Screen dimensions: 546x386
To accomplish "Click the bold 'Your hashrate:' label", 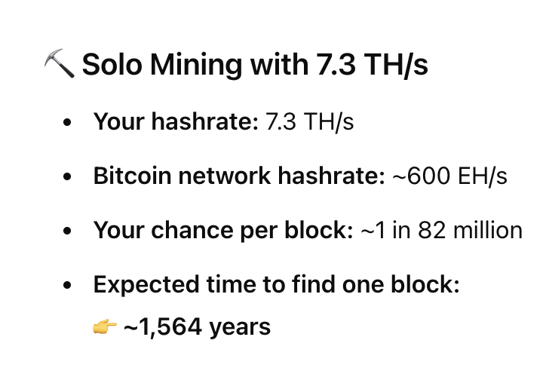I will (176, 122).
